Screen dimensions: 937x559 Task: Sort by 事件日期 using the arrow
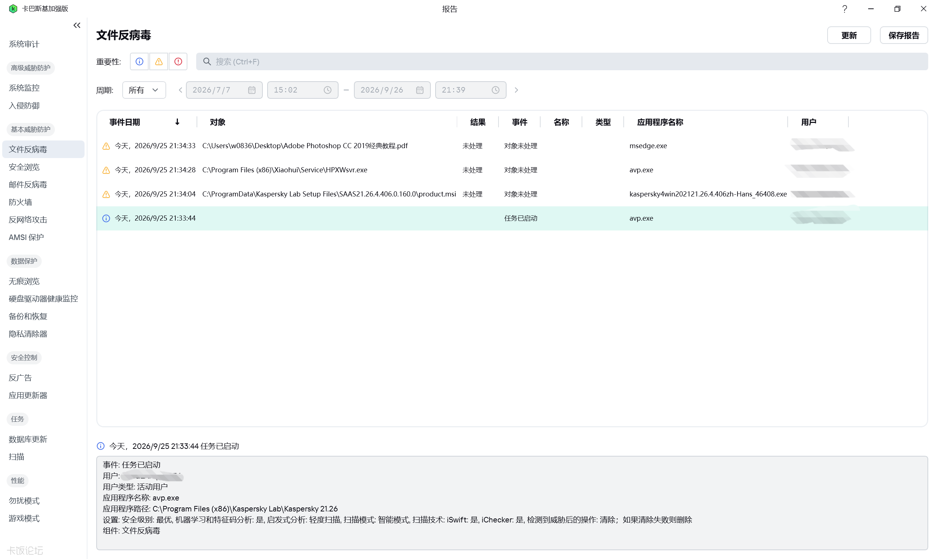(x=177, y=122)
